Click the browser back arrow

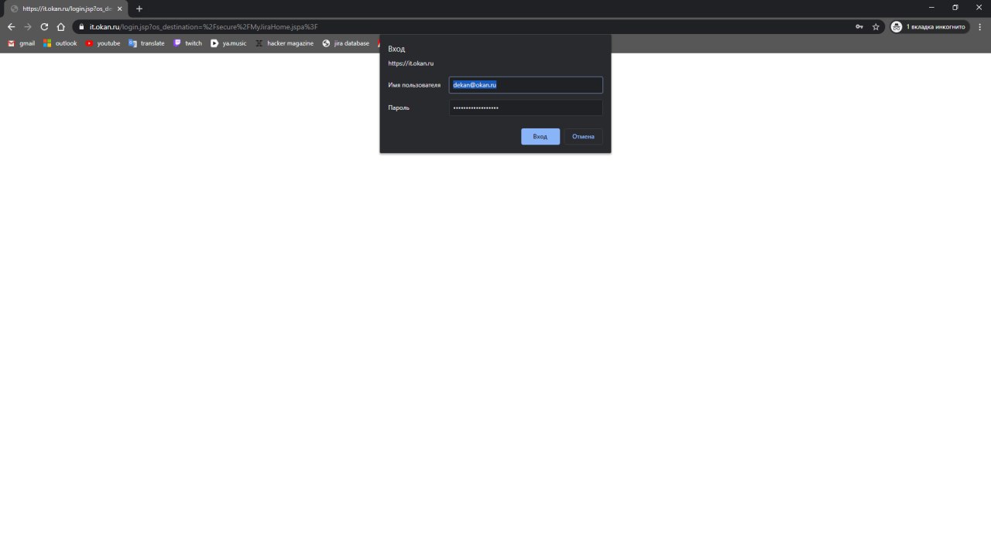pos(11,26)
